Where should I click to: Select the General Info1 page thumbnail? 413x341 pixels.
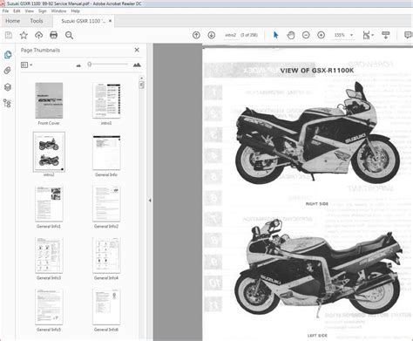tap(49, 204)
